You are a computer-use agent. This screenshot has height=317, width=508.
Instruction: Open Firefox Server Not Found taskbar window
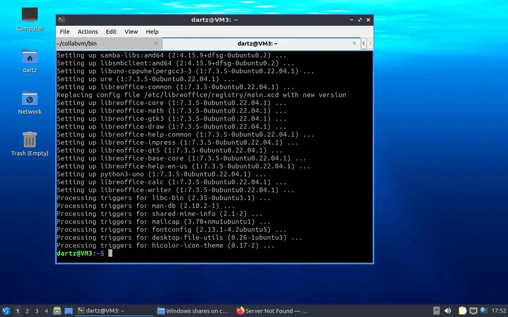tap(273, 311)
